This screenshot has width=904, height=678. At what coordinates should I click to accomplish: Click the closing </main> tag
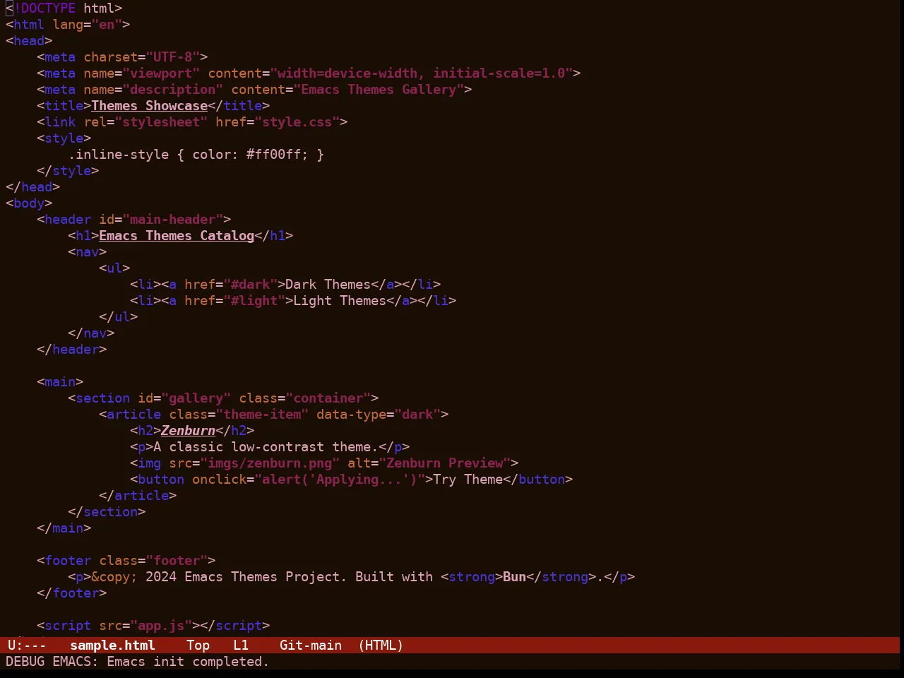pos(64,528)
